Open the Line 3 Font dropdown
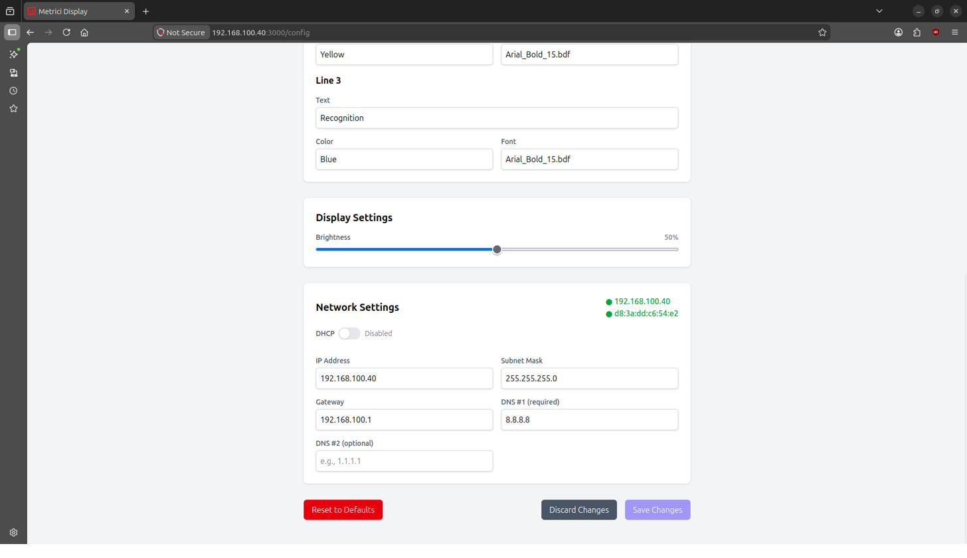Viewport: 967px width, 558px height. click(589, 159)
